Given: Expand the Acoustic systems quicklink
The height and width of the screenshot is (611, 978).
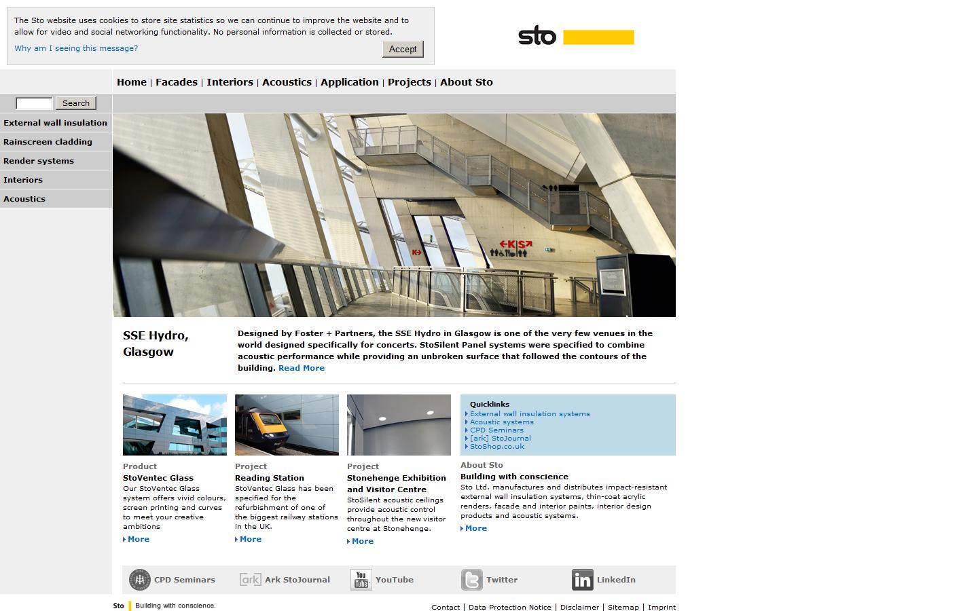Looking at the screenshot, I should [501, 422].
